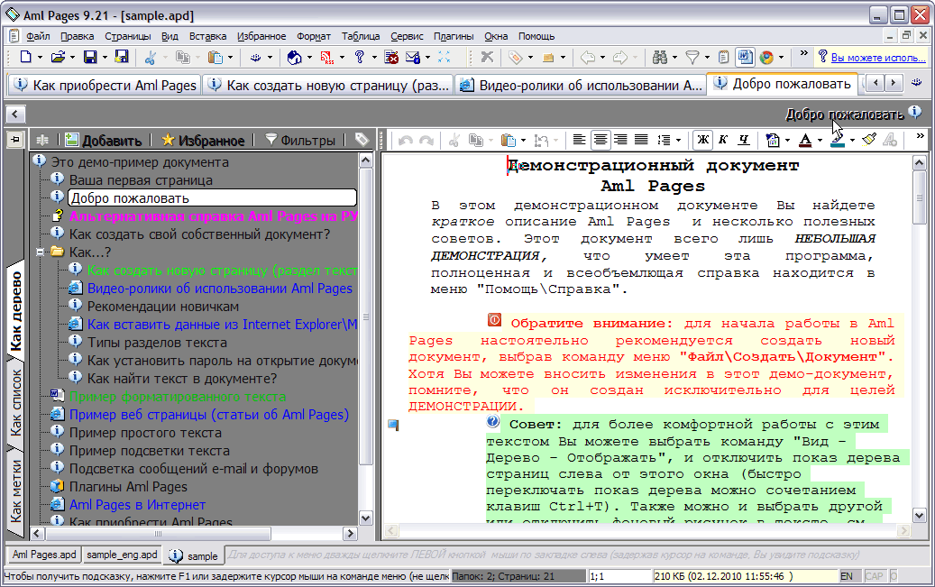The height and width of the screenshot is (587, 935).
Task: Toggle center alignment
Action: click(x=600, y=140)
